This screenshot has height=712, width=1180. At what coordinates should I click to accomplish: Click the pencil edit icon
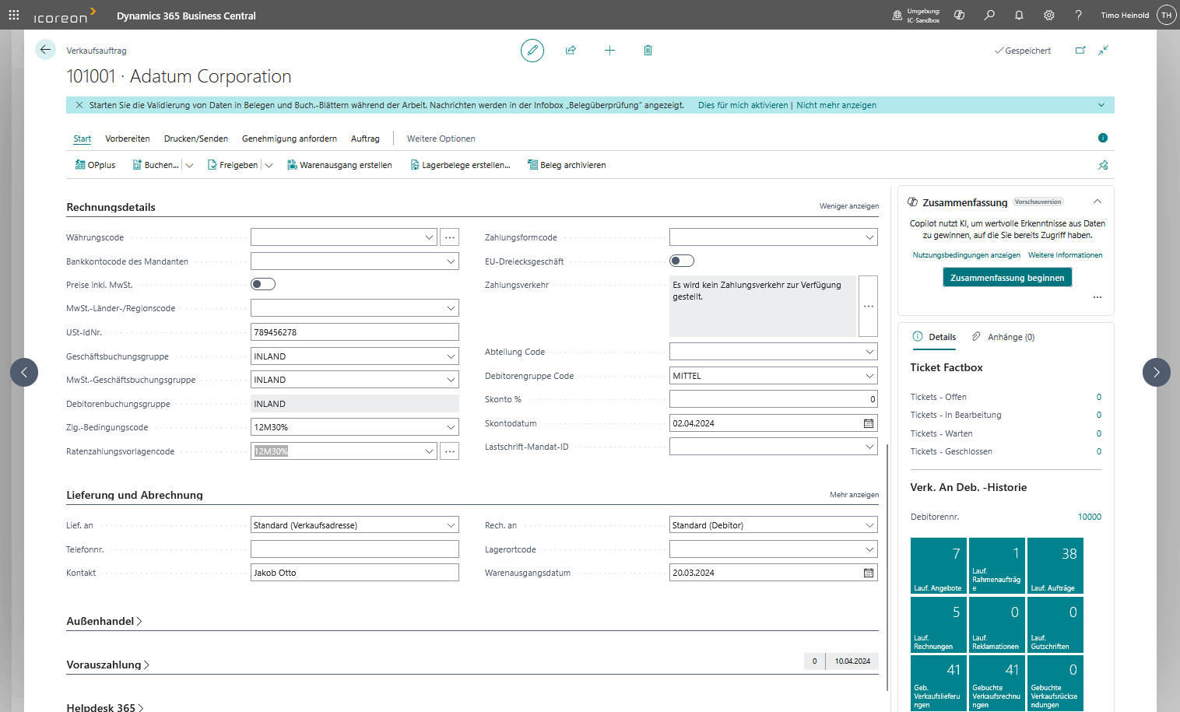(532, 51)
